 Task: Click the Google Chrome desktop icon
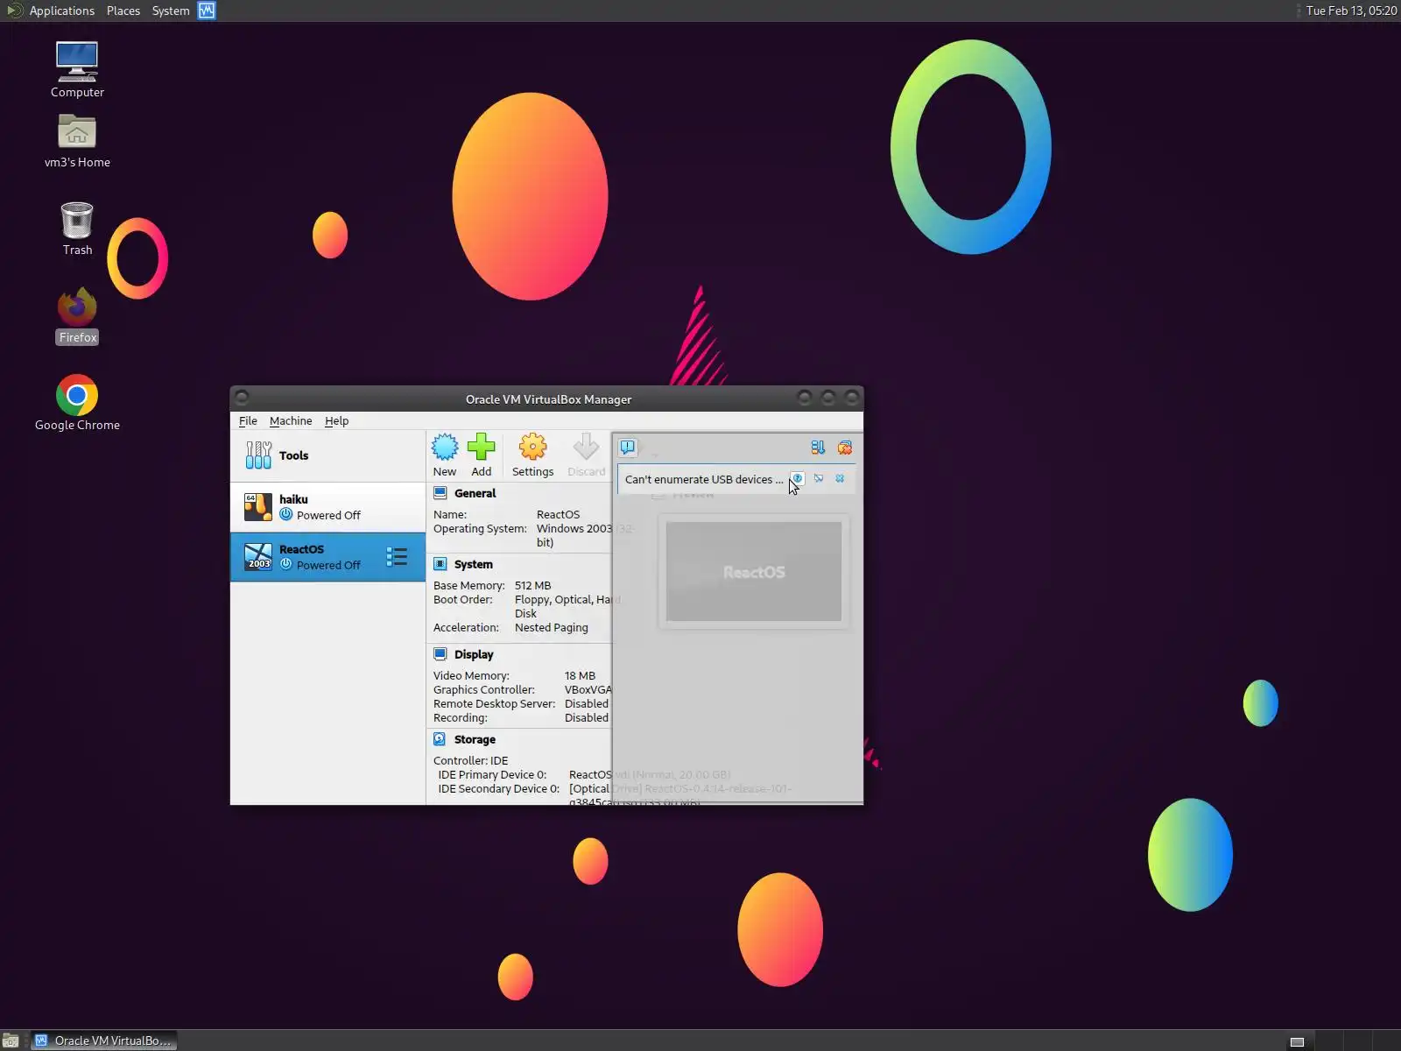click(77, 395)
